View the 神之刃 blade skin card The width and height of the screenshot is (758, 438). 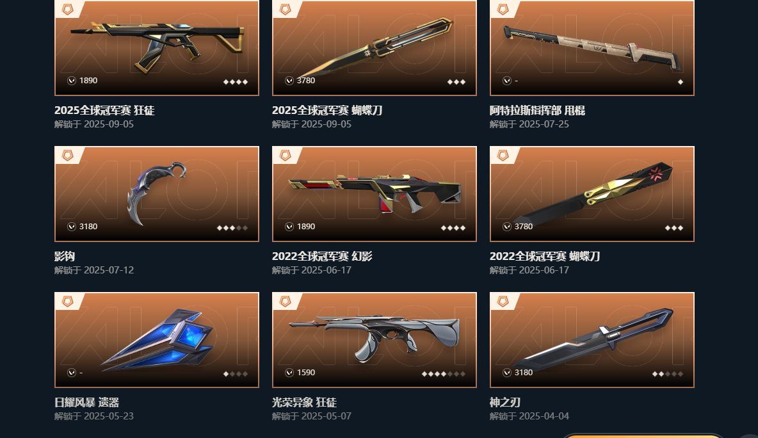coord(592,340)
